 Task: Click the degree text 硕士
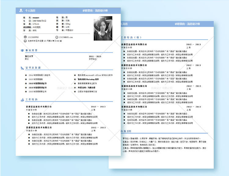(27, 59)
